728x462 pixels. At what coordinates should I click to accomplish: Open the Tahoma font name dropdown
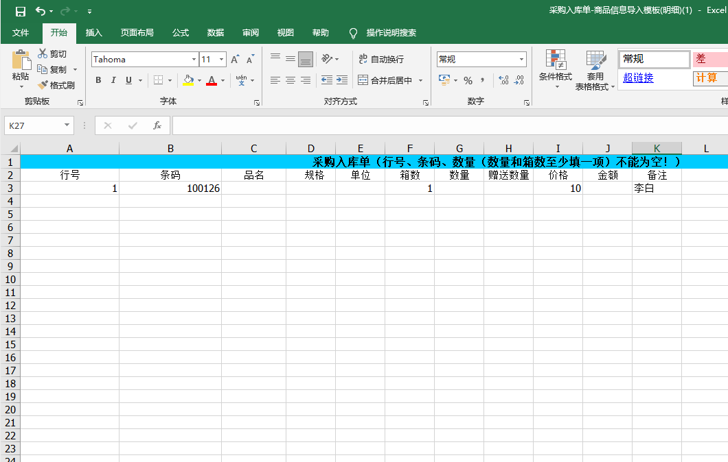[x=194, y=60]
